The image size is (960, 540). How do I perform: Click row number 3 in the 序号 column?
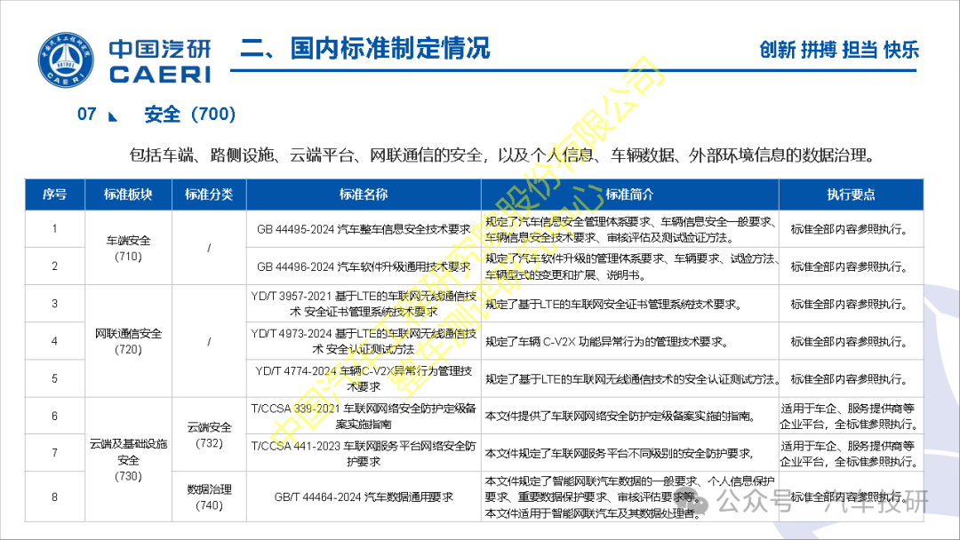54,304
